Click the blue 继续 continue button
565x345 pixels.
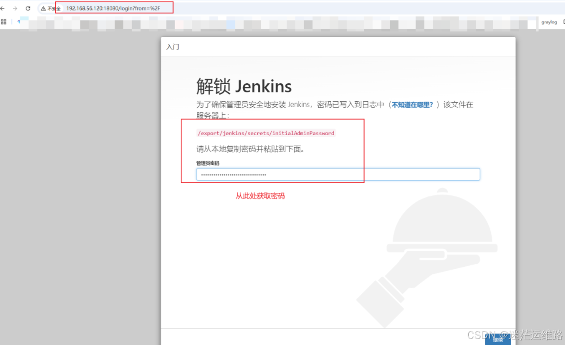click(498, 339)
